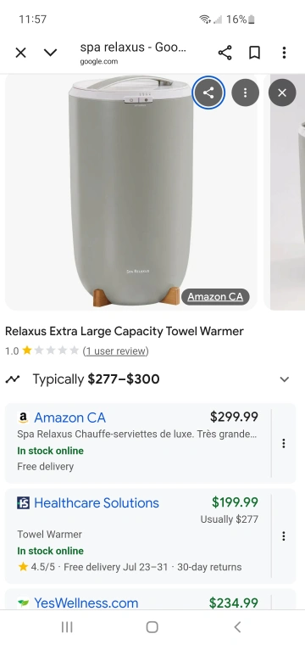Visit the YesWellness.com store listing
This screenshot has height=645, width=305.
point(86,603)
